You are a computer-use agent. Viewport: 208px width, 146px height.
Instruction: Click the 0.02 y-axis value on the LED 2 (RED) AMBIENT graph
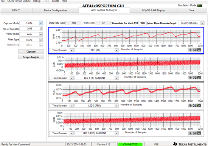pyautogui.click(x=59, y=113)
